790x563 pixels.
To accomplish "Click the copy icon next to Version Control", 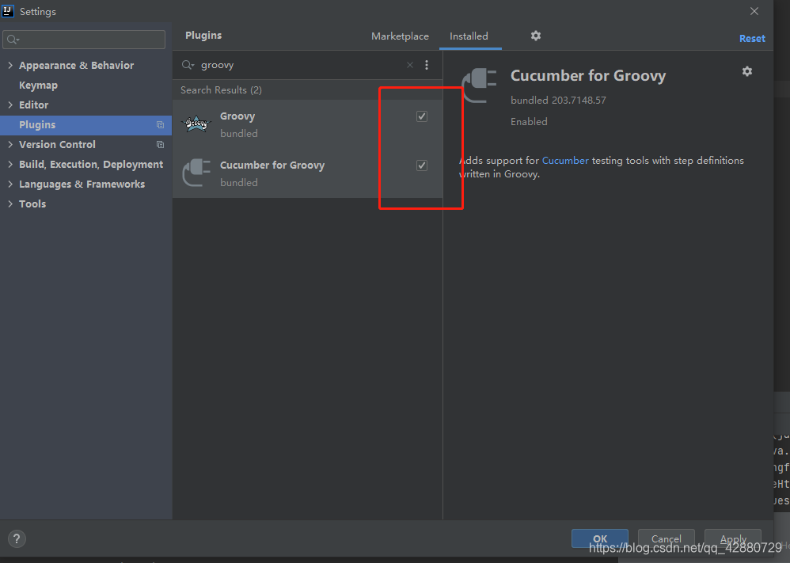I will coord(160,145).
